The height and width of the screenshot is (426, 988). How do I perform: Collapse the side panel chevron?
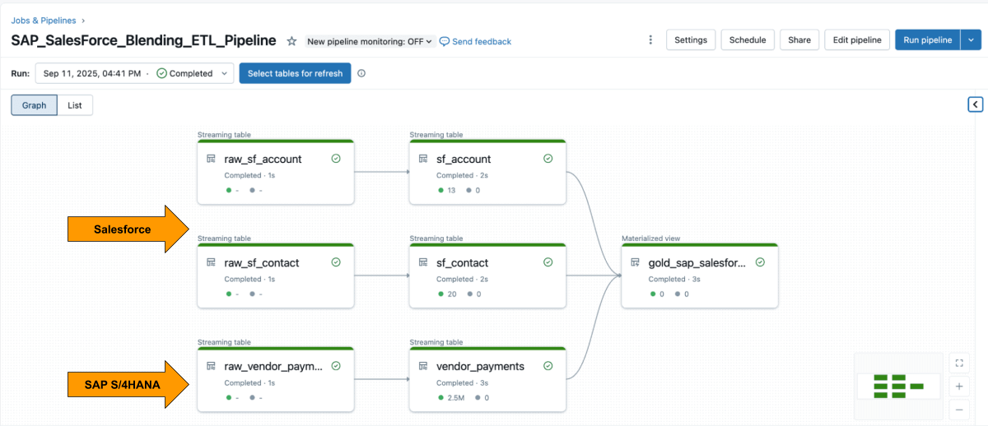[975, 104]
